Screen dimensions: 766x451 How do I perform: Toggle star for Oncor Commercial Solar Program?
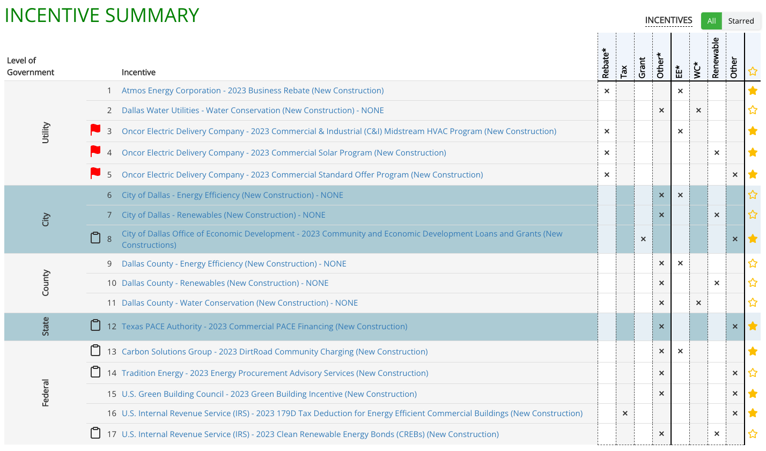[x=753, y=152]
